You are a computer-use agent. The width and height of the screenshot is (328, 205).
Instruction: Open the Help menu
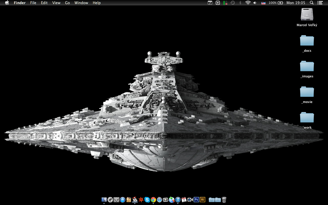tap(97, 3)
